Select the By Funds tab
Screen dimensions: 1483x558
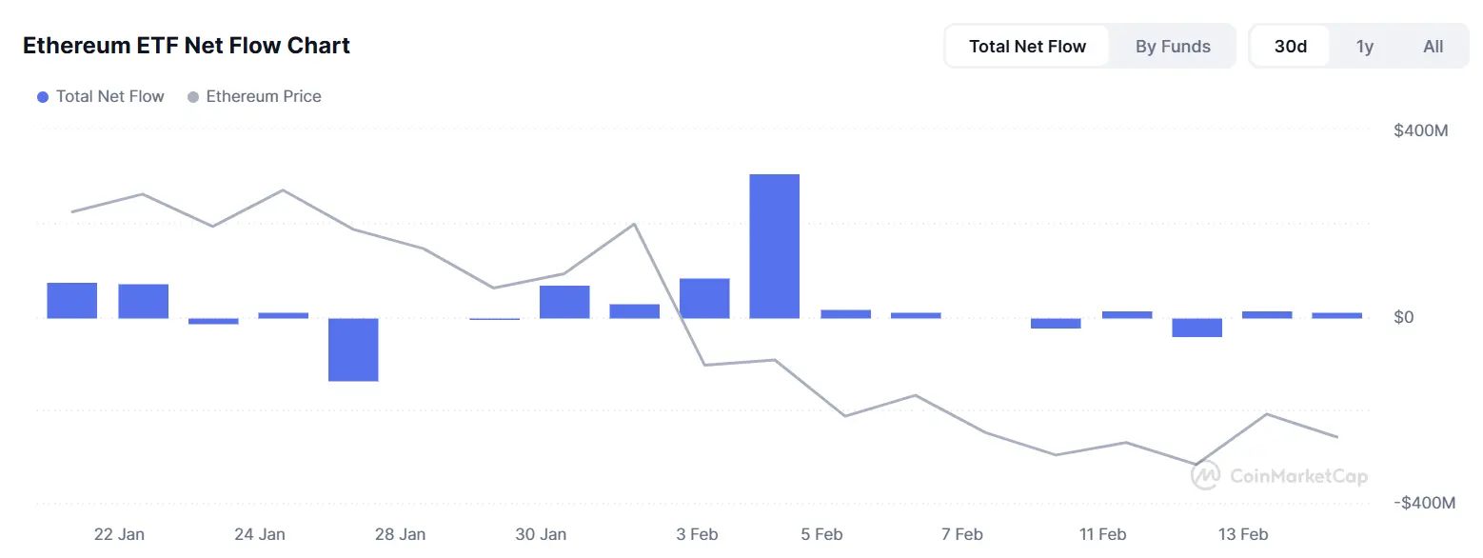[1173, 47]
